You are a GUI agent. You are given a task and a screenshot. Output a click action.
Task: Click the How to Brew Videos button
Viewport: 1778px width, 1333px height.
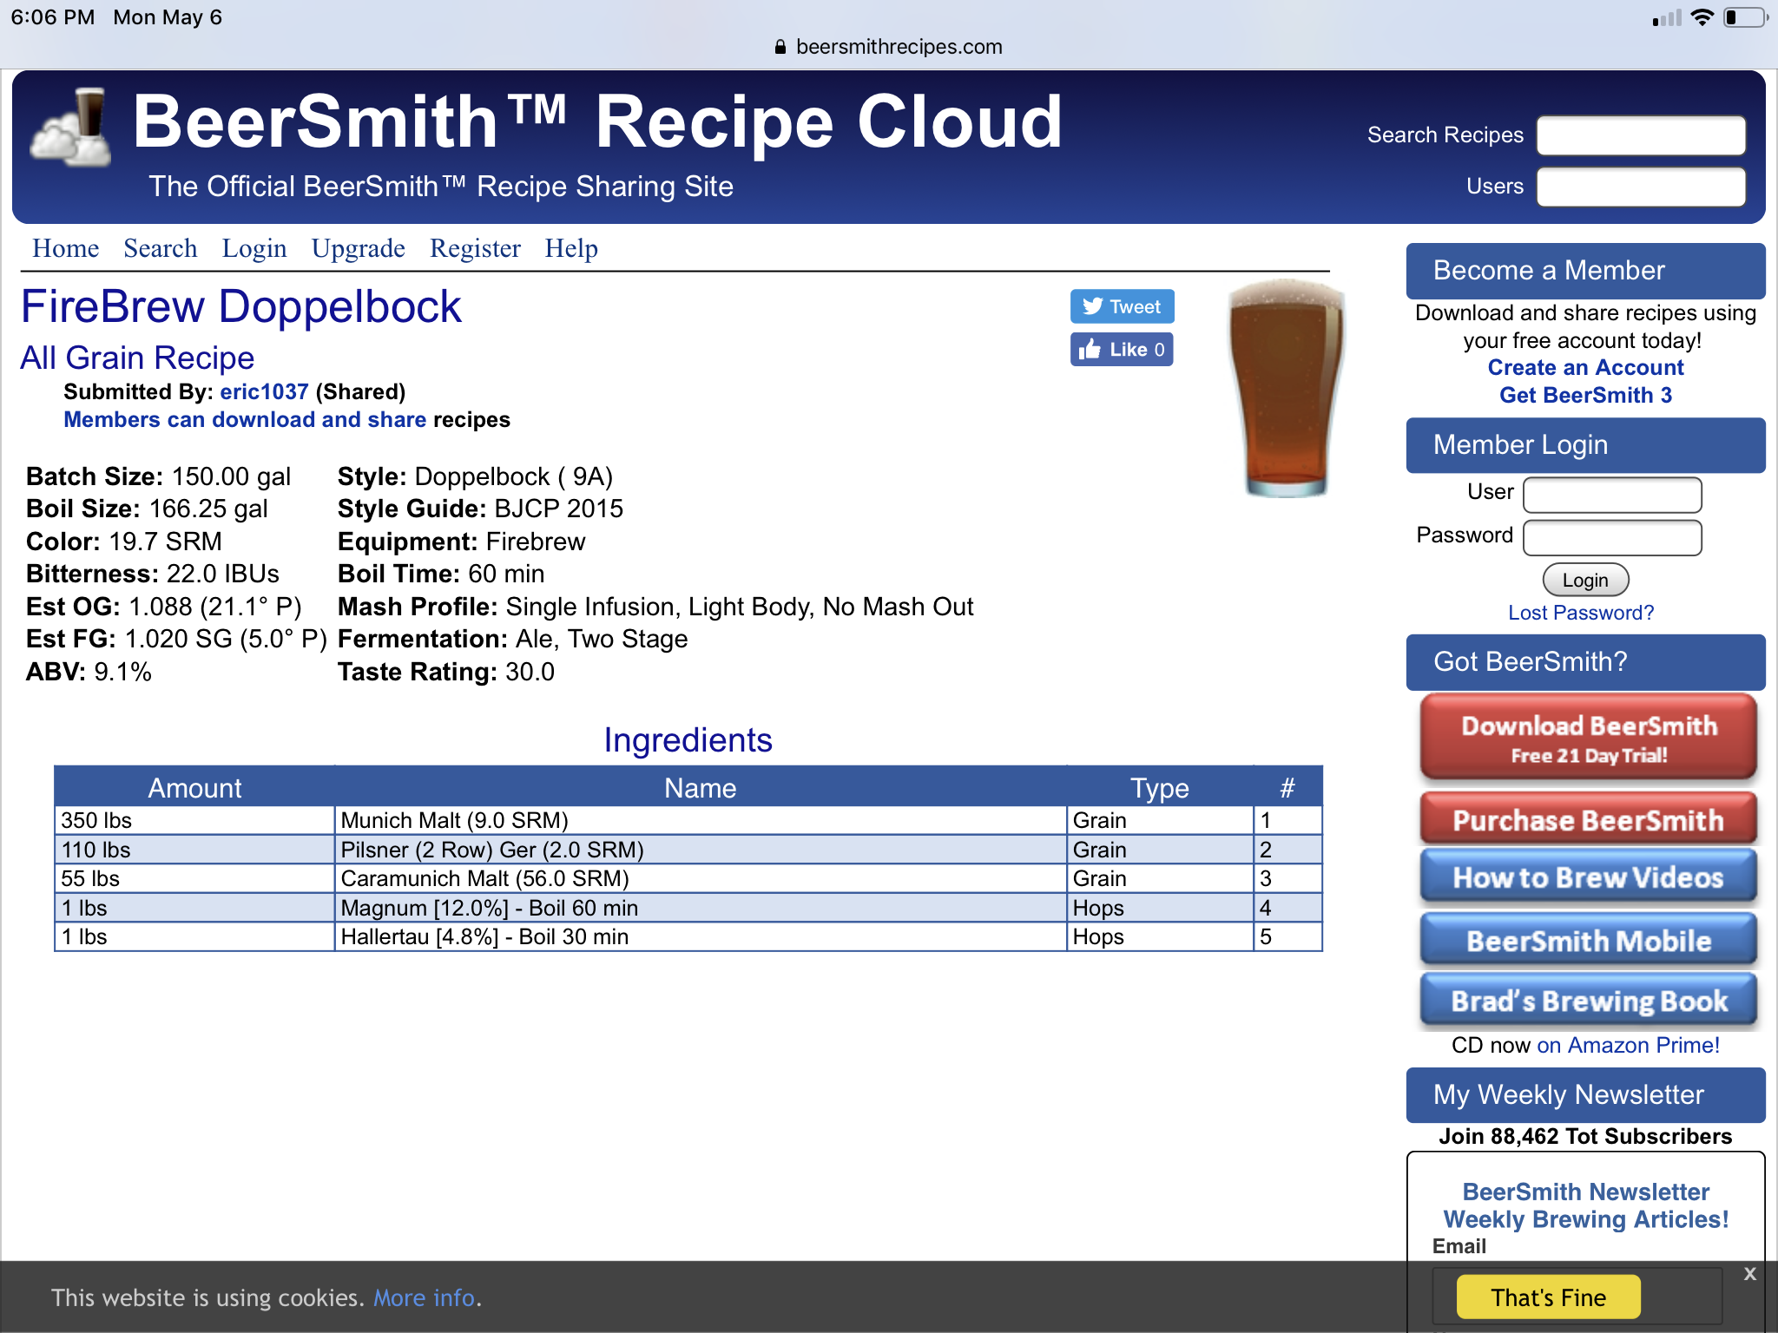[x=1589, y=877]
